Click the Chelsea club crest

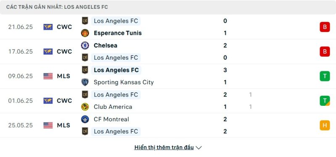[x=85, y=45]
